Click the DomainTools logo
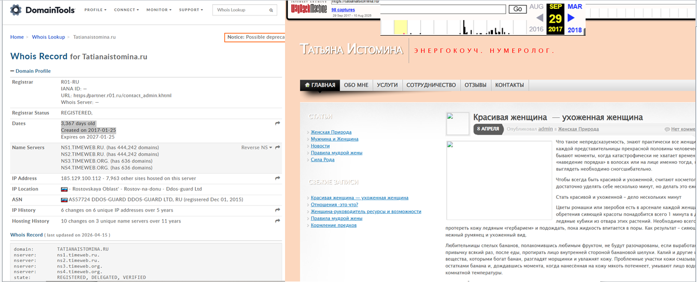The image size is (697, 282). click(x=42, y=10)
